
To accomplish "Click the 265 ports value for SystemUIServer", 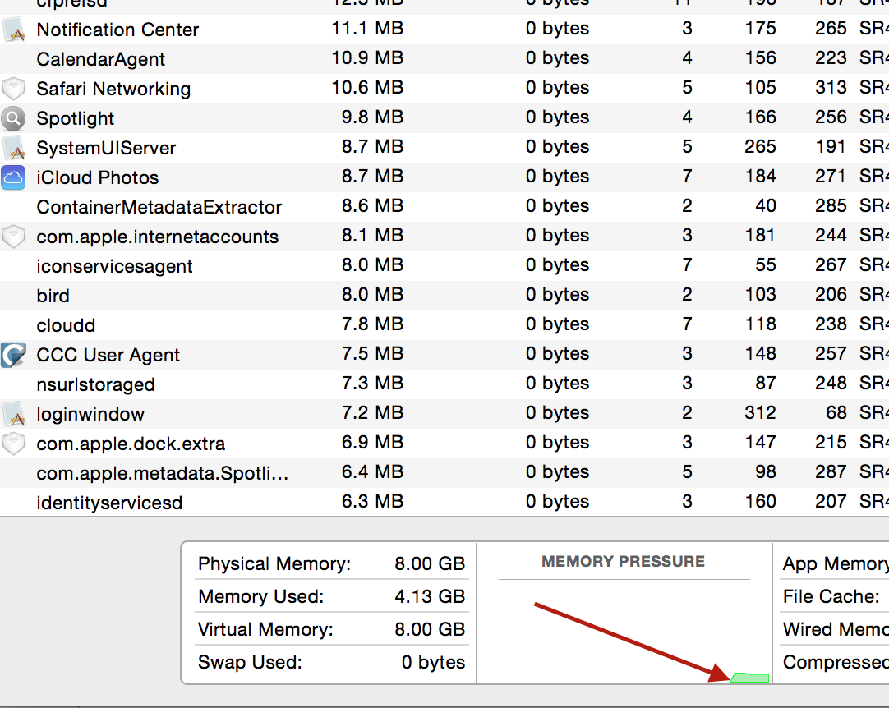I will [x=760, y=146].
